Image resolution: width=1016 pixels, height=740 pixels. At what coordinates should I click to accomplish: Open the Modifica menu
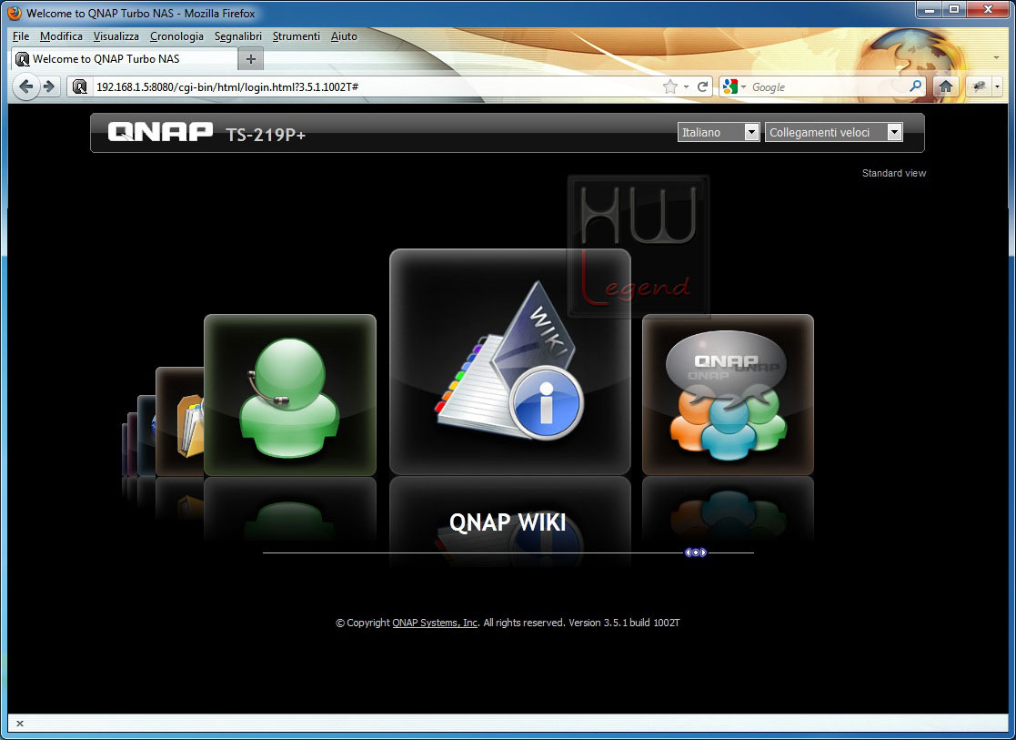click(61, 36)
